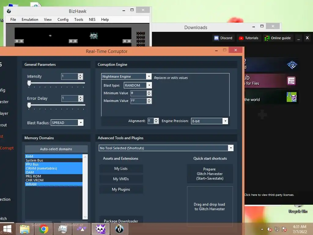Select System Bus in the Memory Domains list

[54, 160]
